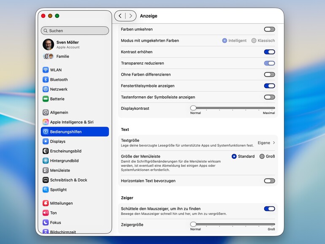
Task: Click the Hintergrundbild flower icon
Action: (46, 161)
